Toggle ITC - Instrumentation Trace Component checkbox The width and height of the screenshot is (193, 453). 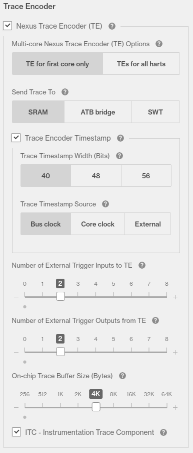tap(16, 432)
